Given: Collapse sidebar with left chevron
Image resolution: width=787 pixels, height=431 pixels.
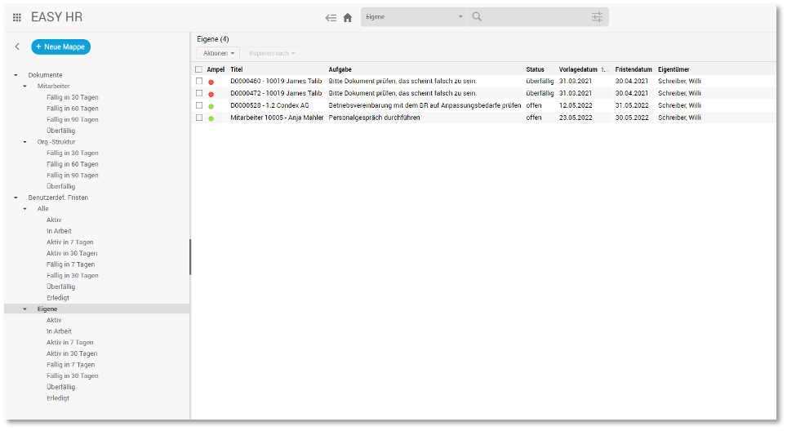Looking at the screenshot, I should pos(18,47).
